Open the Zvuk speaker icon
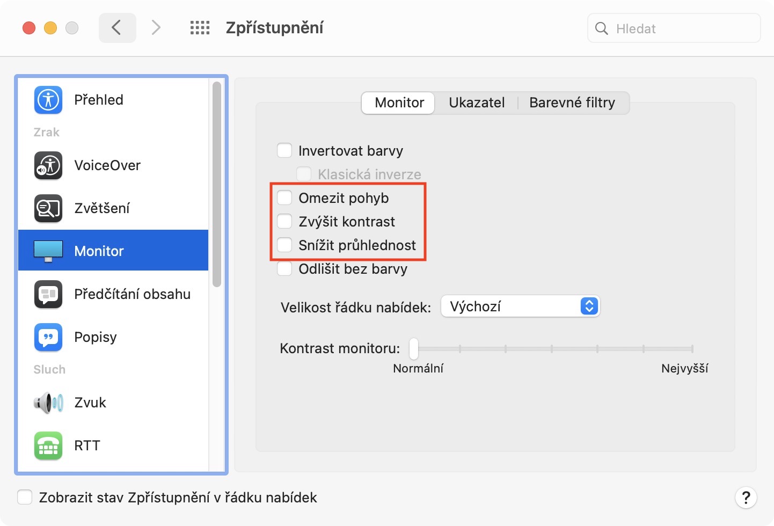 click(x=48, y=403)
